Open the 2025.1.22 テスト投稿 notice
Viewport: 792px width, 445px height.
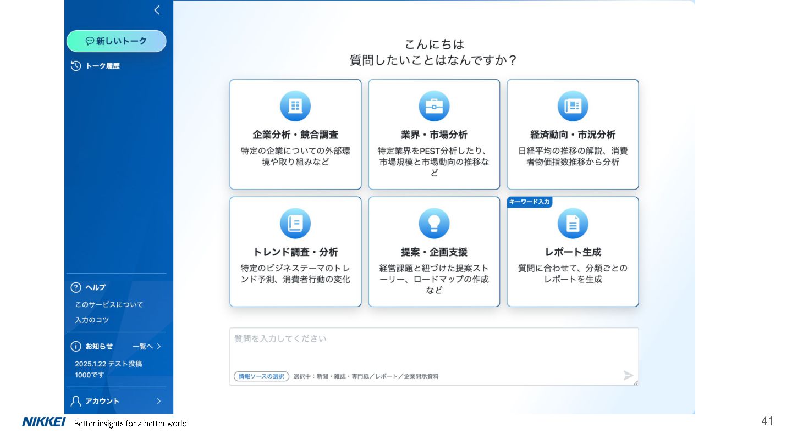point(108,369)
